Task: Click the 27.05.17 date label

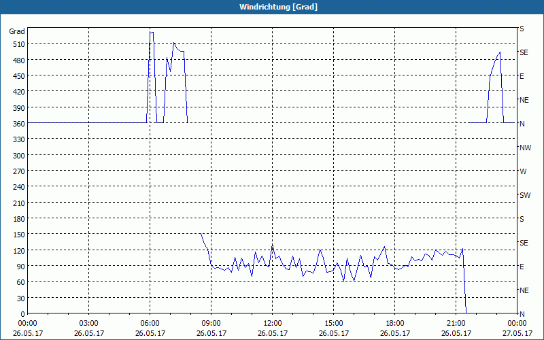Action: click(517, 333)
